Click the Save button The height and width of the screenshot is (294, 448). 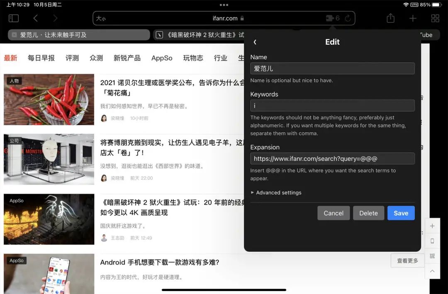pos(401,213)
